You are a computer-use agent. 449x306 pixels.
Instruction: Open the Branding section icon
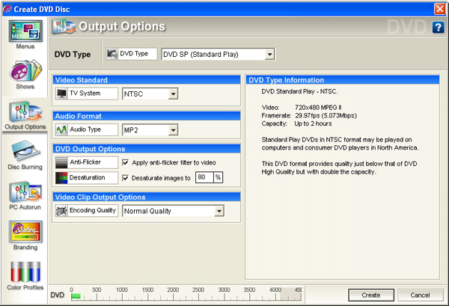click(x=25, y=232)
